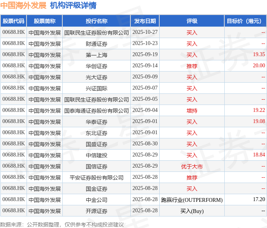Click the 跑赢行业(OUTPERFORM) rating cell
The width and height of the screenshot is (267, 228).
coord(192,200)
